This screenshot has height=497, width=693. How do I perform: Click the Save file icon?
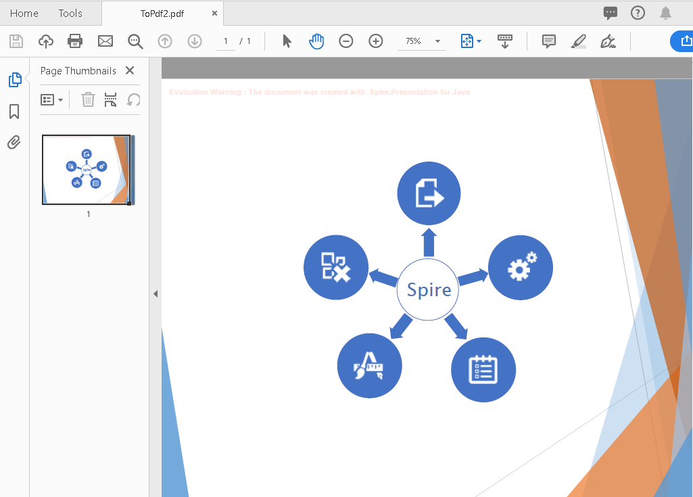16,41
